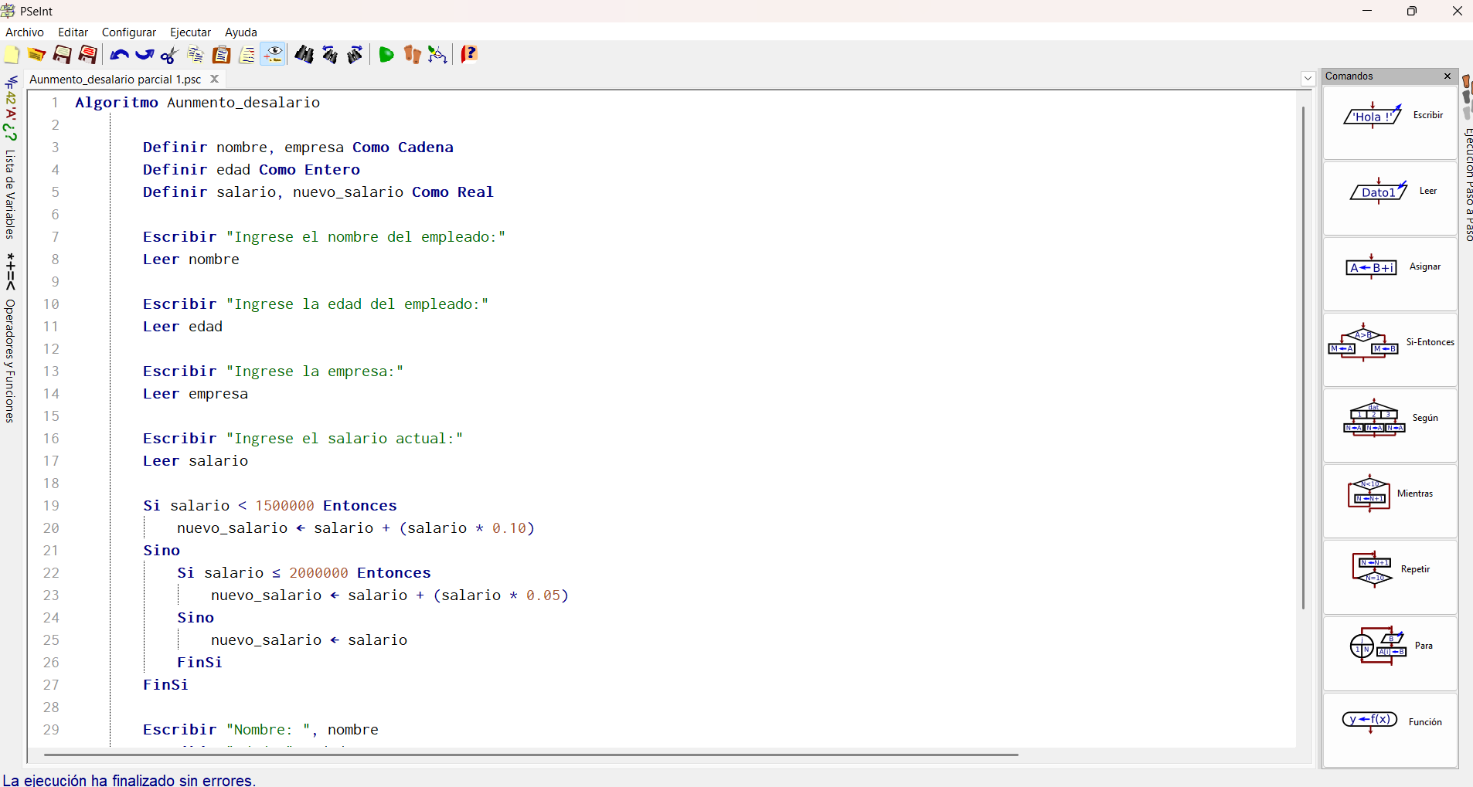Expand the tab list dropdown arrow
This screenshot has width=1473, height=787.
point(1308,79)
